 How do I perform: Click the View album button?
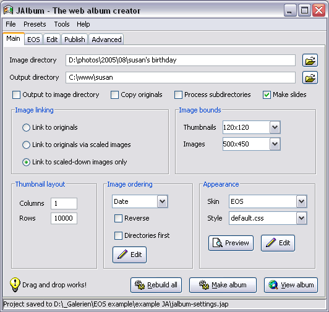coord(291,285)
